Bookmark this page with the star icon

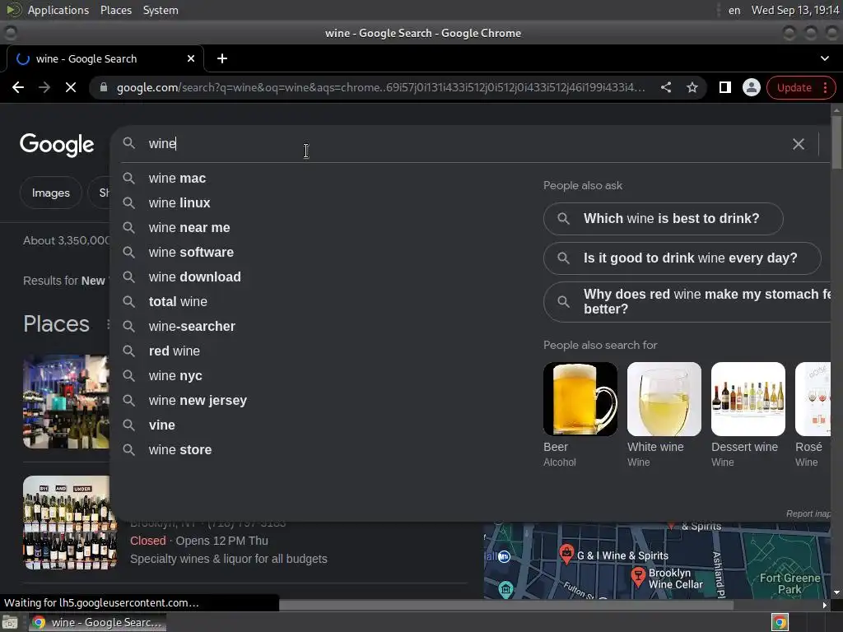coord(692,87)
